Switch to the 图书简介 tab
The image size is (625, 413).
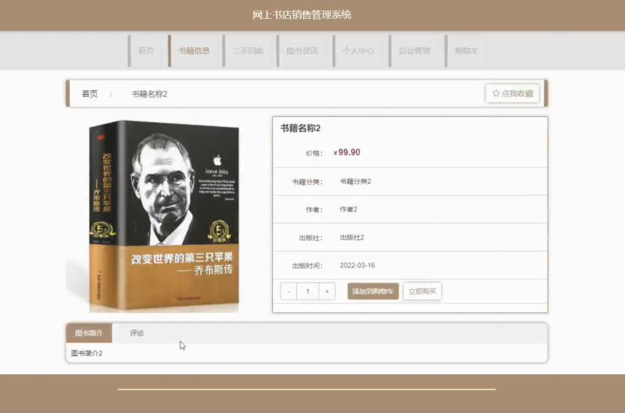tap(89, 333)
